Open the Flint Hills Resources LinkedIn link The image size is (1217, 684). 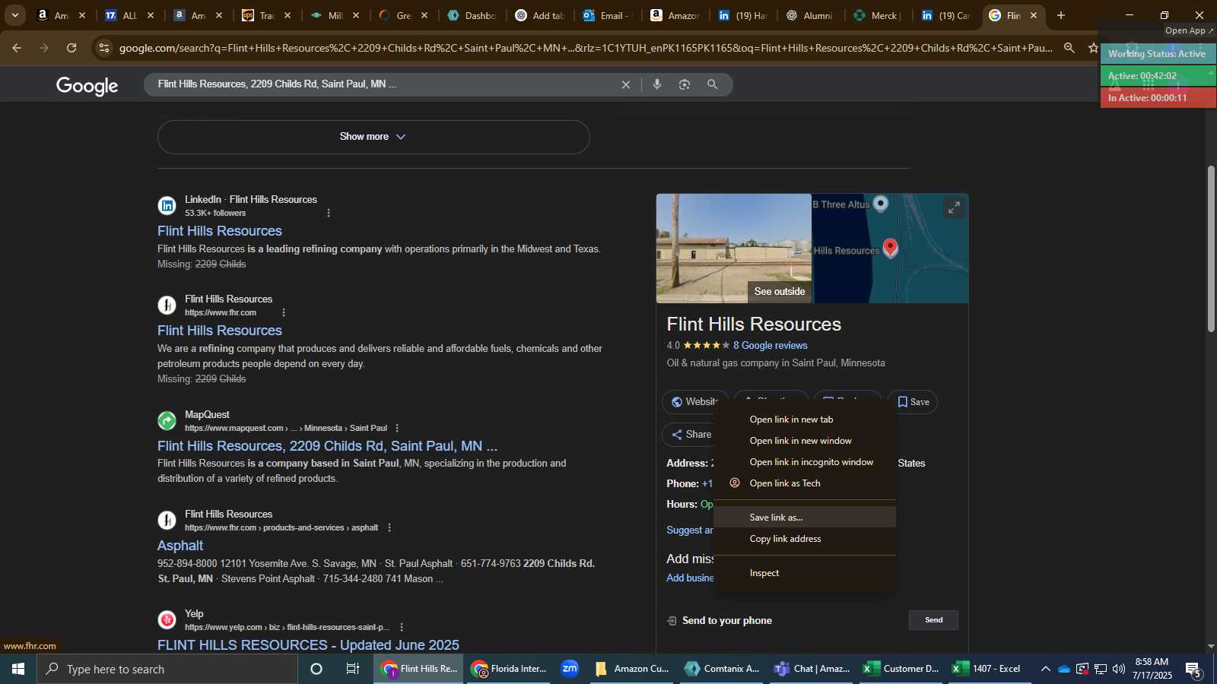[x=220, y=231]
